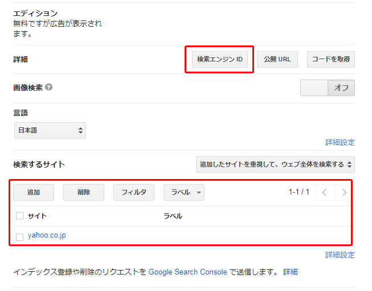
Task: Open 詳細設定 link below the site list
Action: coord(340,255)
